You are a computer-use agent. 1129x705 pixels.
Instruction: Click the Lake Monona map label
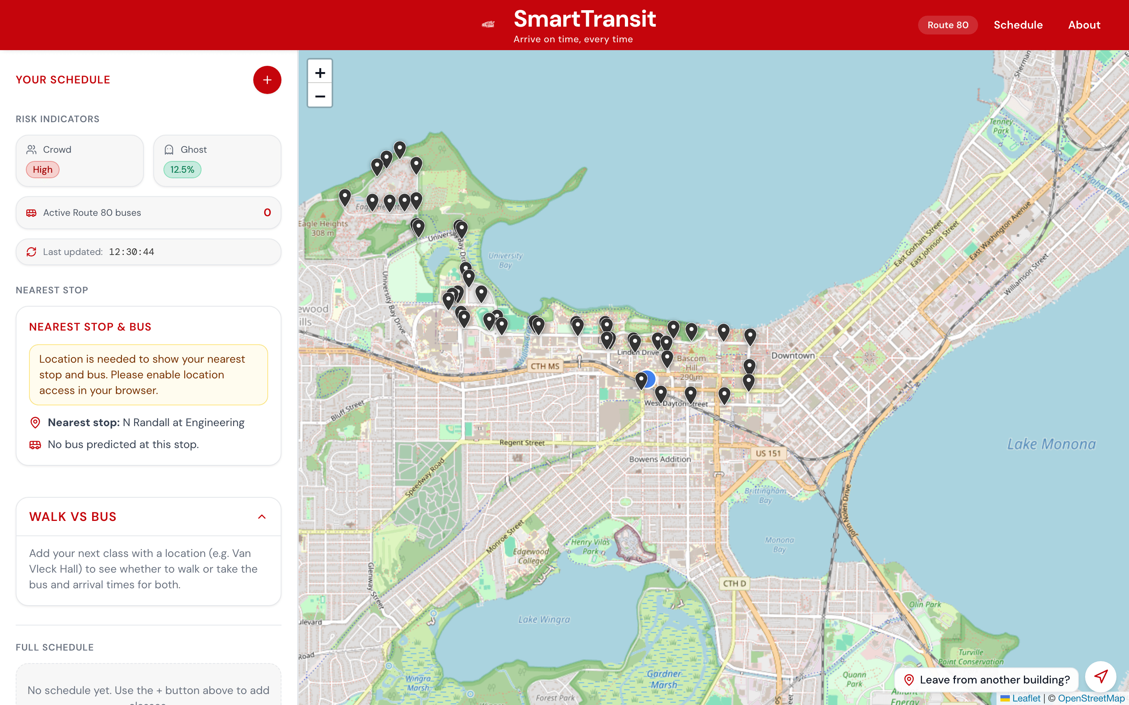tap(1051, 444)
